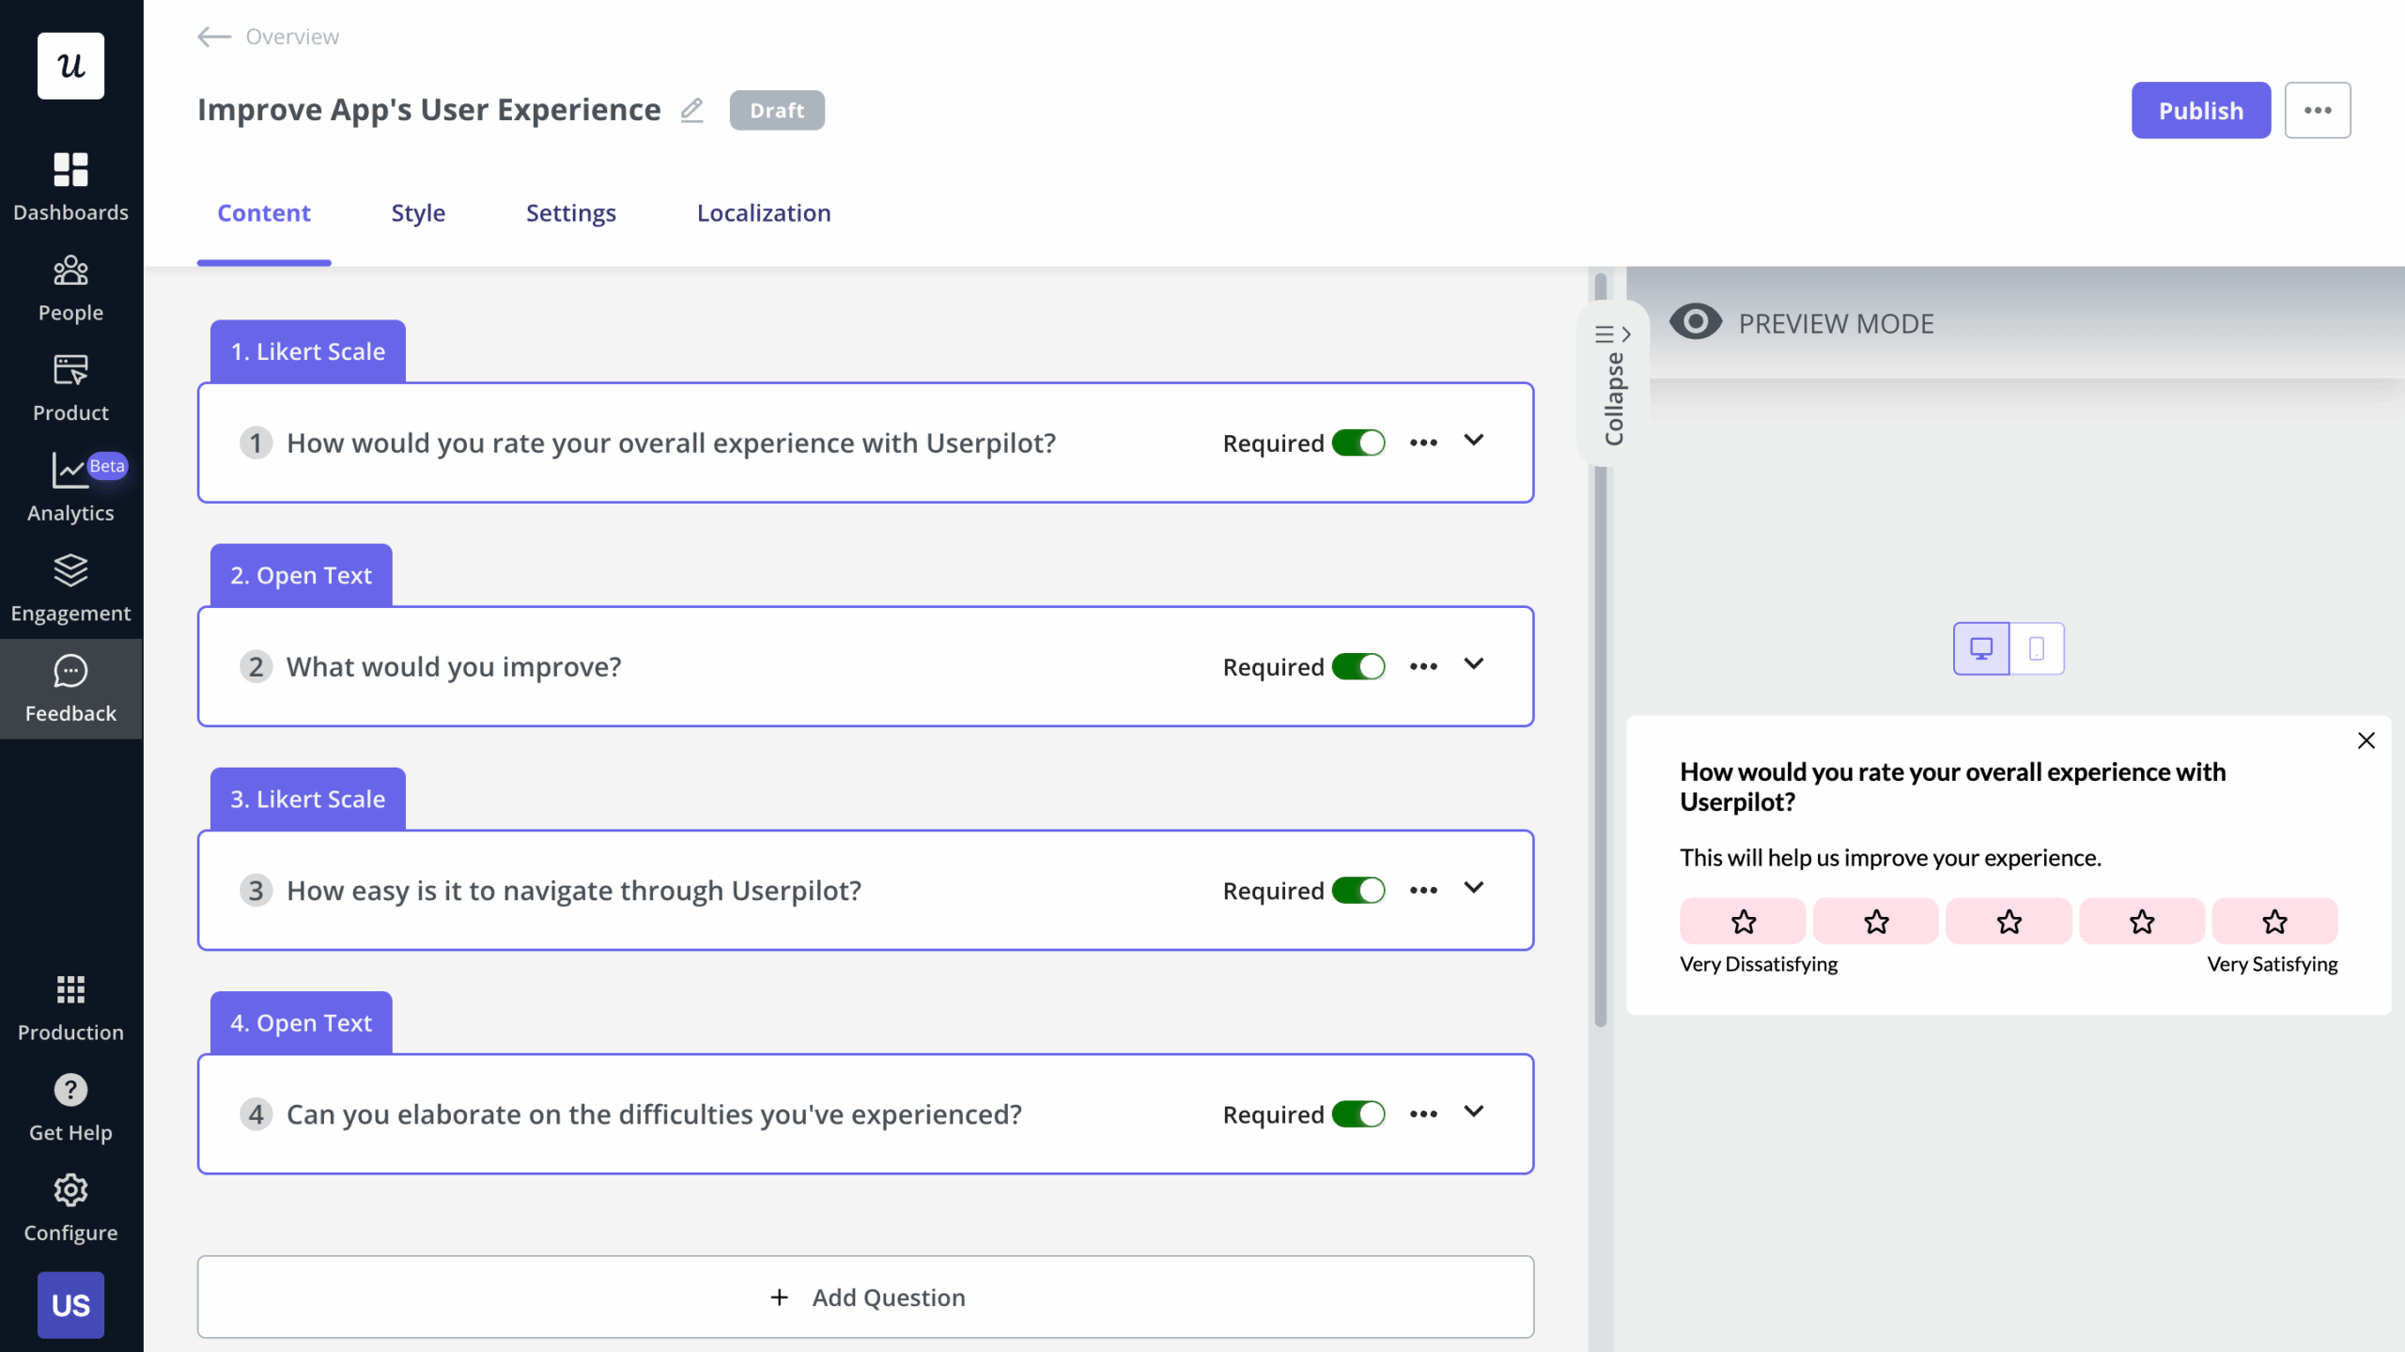This screenshot has height=1352, width=2405.
Task: Open the Feedback section
Action: point(70,689)
